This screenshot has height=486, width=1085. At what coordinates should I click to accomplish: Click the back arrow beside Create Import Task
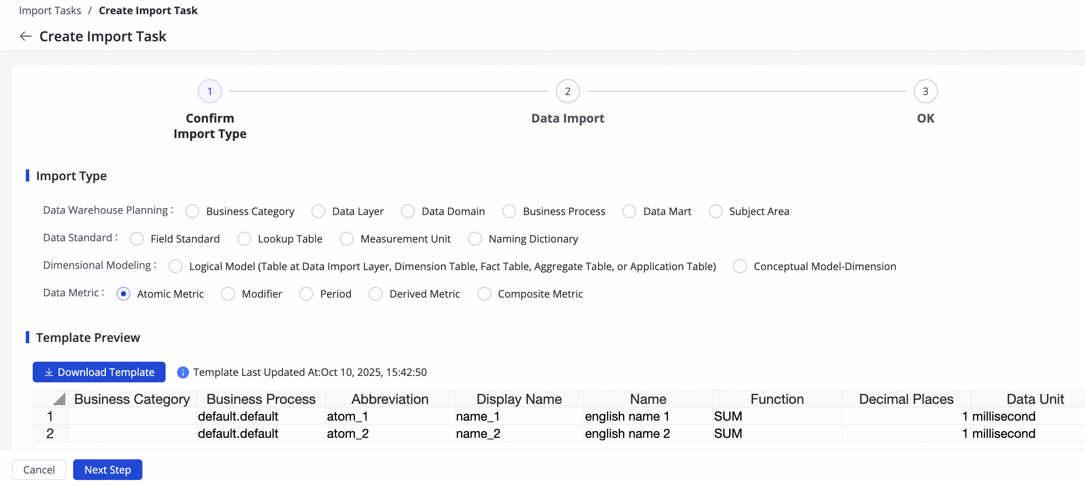[x=26, y=37]
